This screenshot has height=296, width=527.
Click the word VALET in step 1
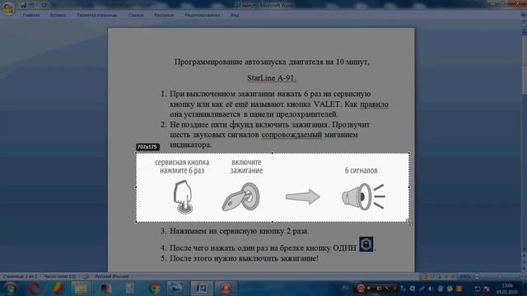click(x=326, y=104)
